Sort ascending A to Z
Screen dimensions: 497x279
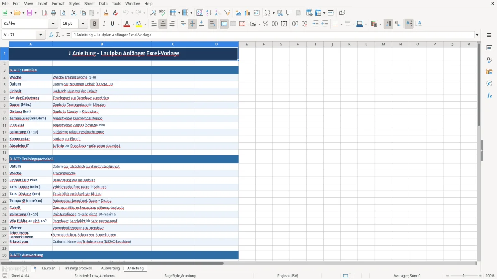209,13
